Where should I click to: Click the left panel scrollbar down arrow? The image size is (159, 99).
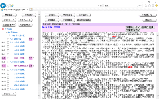[x=39, y=96]
